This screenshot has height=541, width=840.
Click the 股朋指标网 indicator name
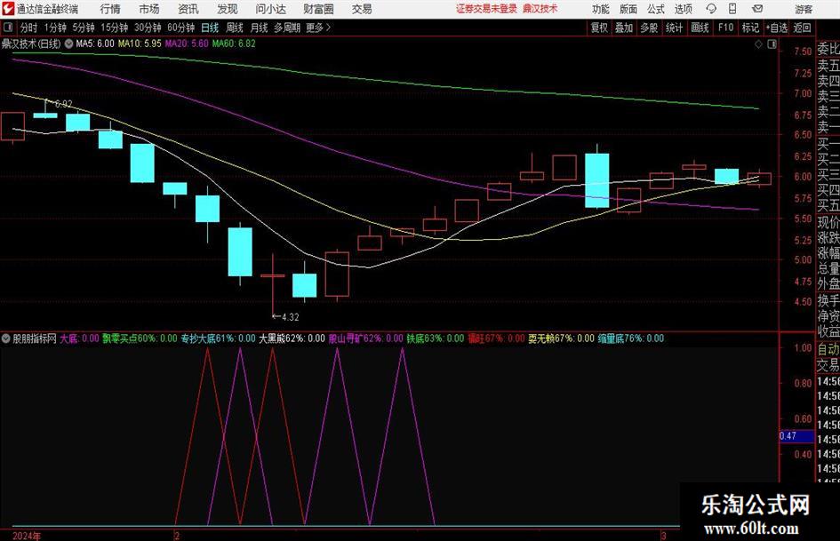tap(35, 338)
